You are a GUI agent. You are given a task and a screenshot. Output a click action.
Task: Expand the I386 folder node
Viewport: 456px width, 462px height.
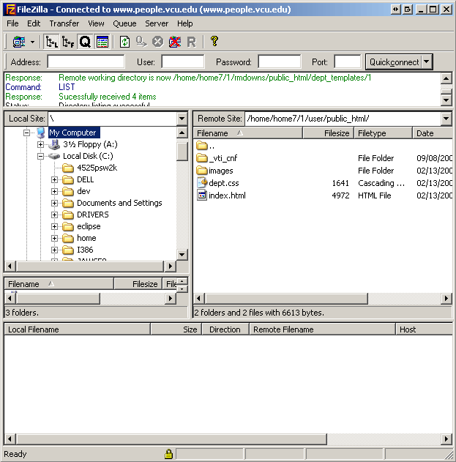pos(54,250)
